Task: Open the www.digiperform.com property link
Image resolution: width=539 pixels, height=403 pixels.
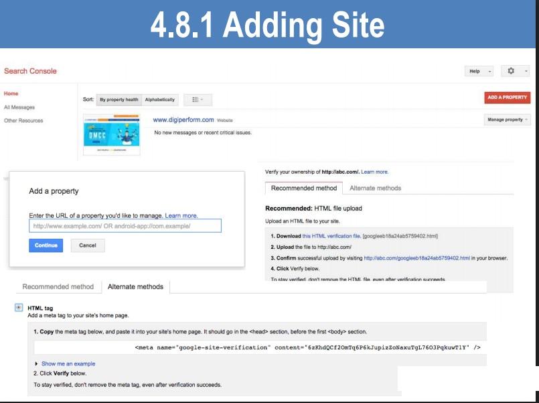Action: point(183,120)
